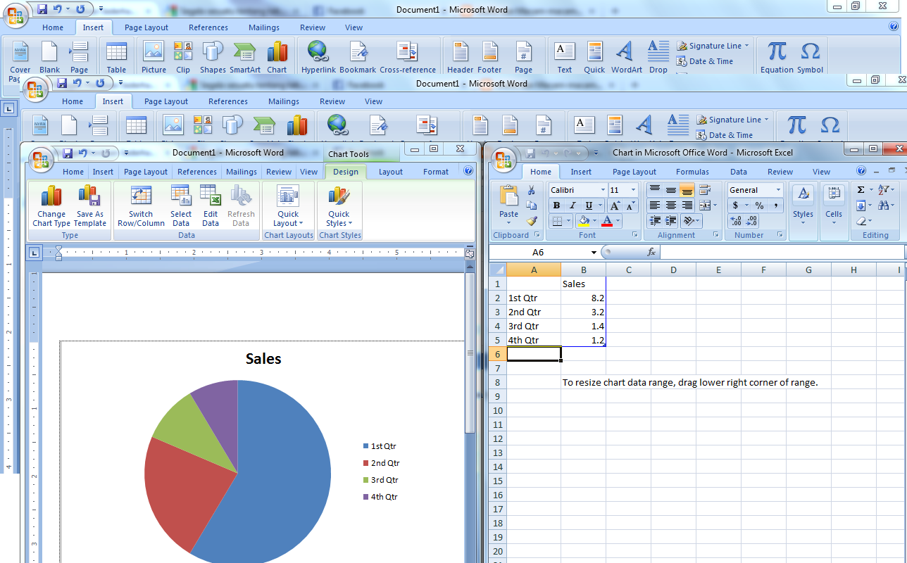Click Switch Row/Column button
907x563 pixels.
[141, 206]
